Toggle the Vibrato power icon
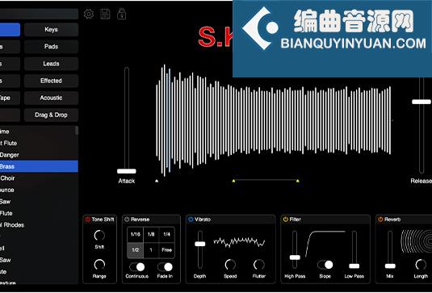Screen dimensions: 432x293 [x=191, y=220]
